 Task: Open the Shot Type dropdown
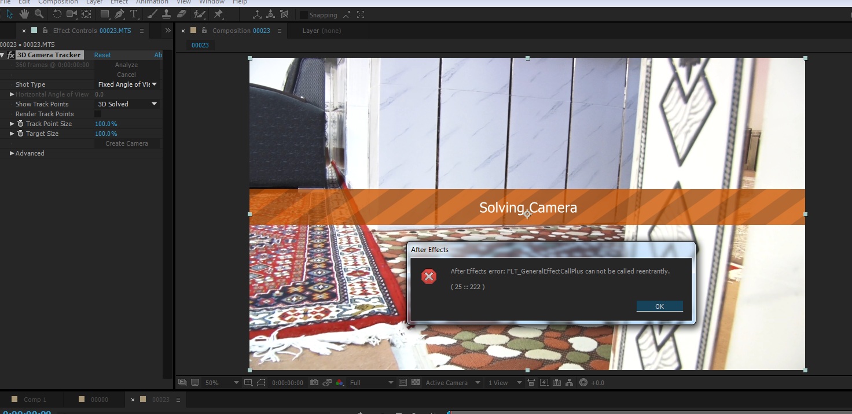pos(127,84)
